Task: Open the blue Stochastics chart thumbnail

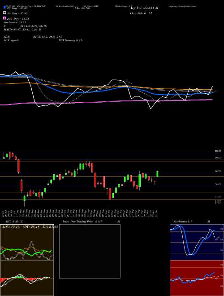Action: pyautogui.click(x=197, y=242)
